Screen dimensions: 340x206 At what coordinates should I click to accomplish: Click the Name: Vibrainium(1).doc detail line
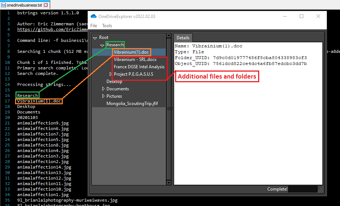[x=209, y=46]
